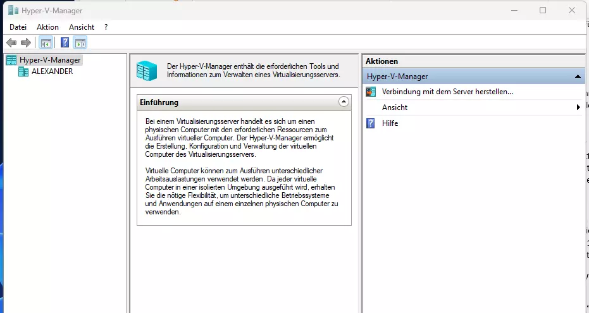Open Hilfe link in Aktionen pane
The height and width of the screenshot is (313, 589).
click(x=390, y=123)
